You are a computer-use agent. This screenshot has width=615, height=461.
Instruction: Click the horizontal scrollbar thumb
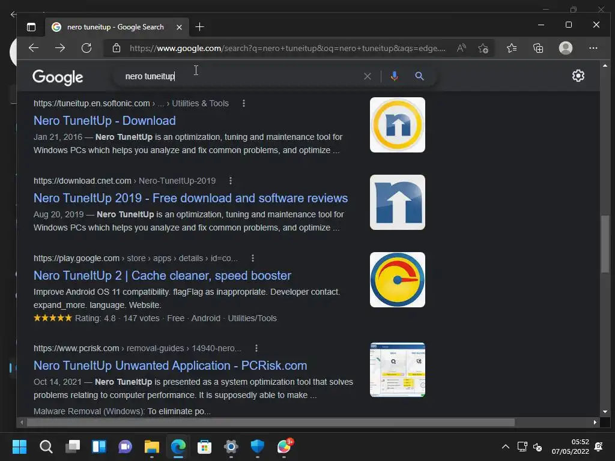click(x=271, y=422)
